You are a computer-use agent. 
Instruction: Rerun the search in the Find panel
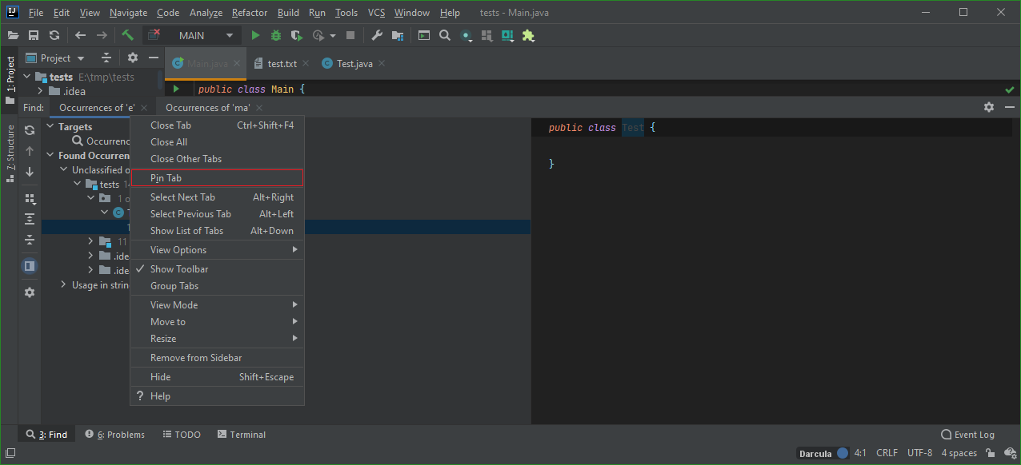click(x=29, y=129)
